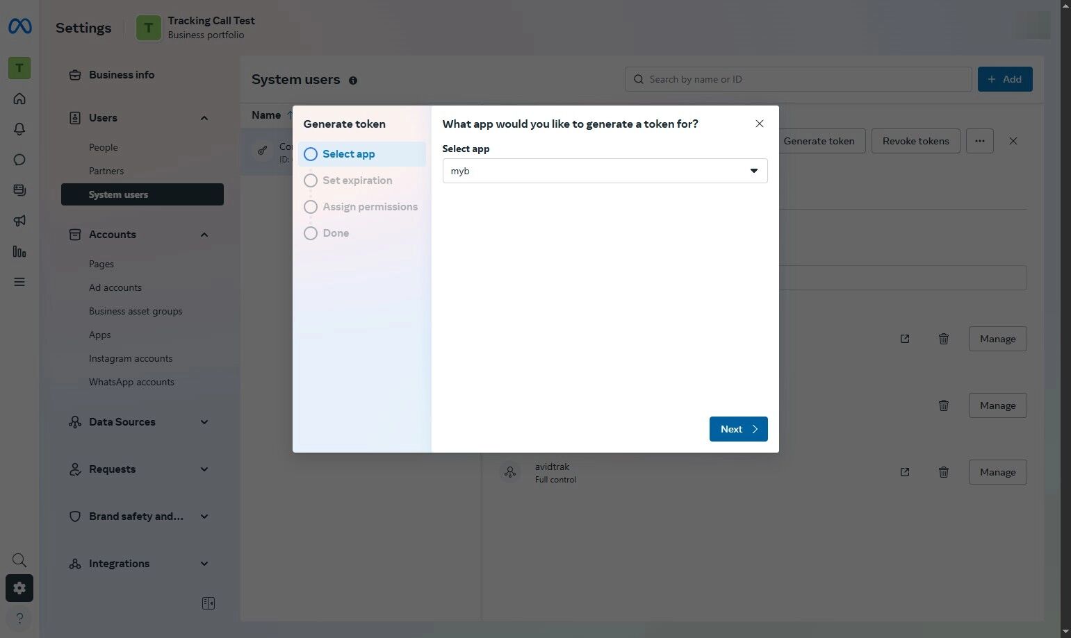Image resolution: width=1071 pixels, height=638 pixels.
Task: Open notifications via the bell icon
Action: click(19, 129)
